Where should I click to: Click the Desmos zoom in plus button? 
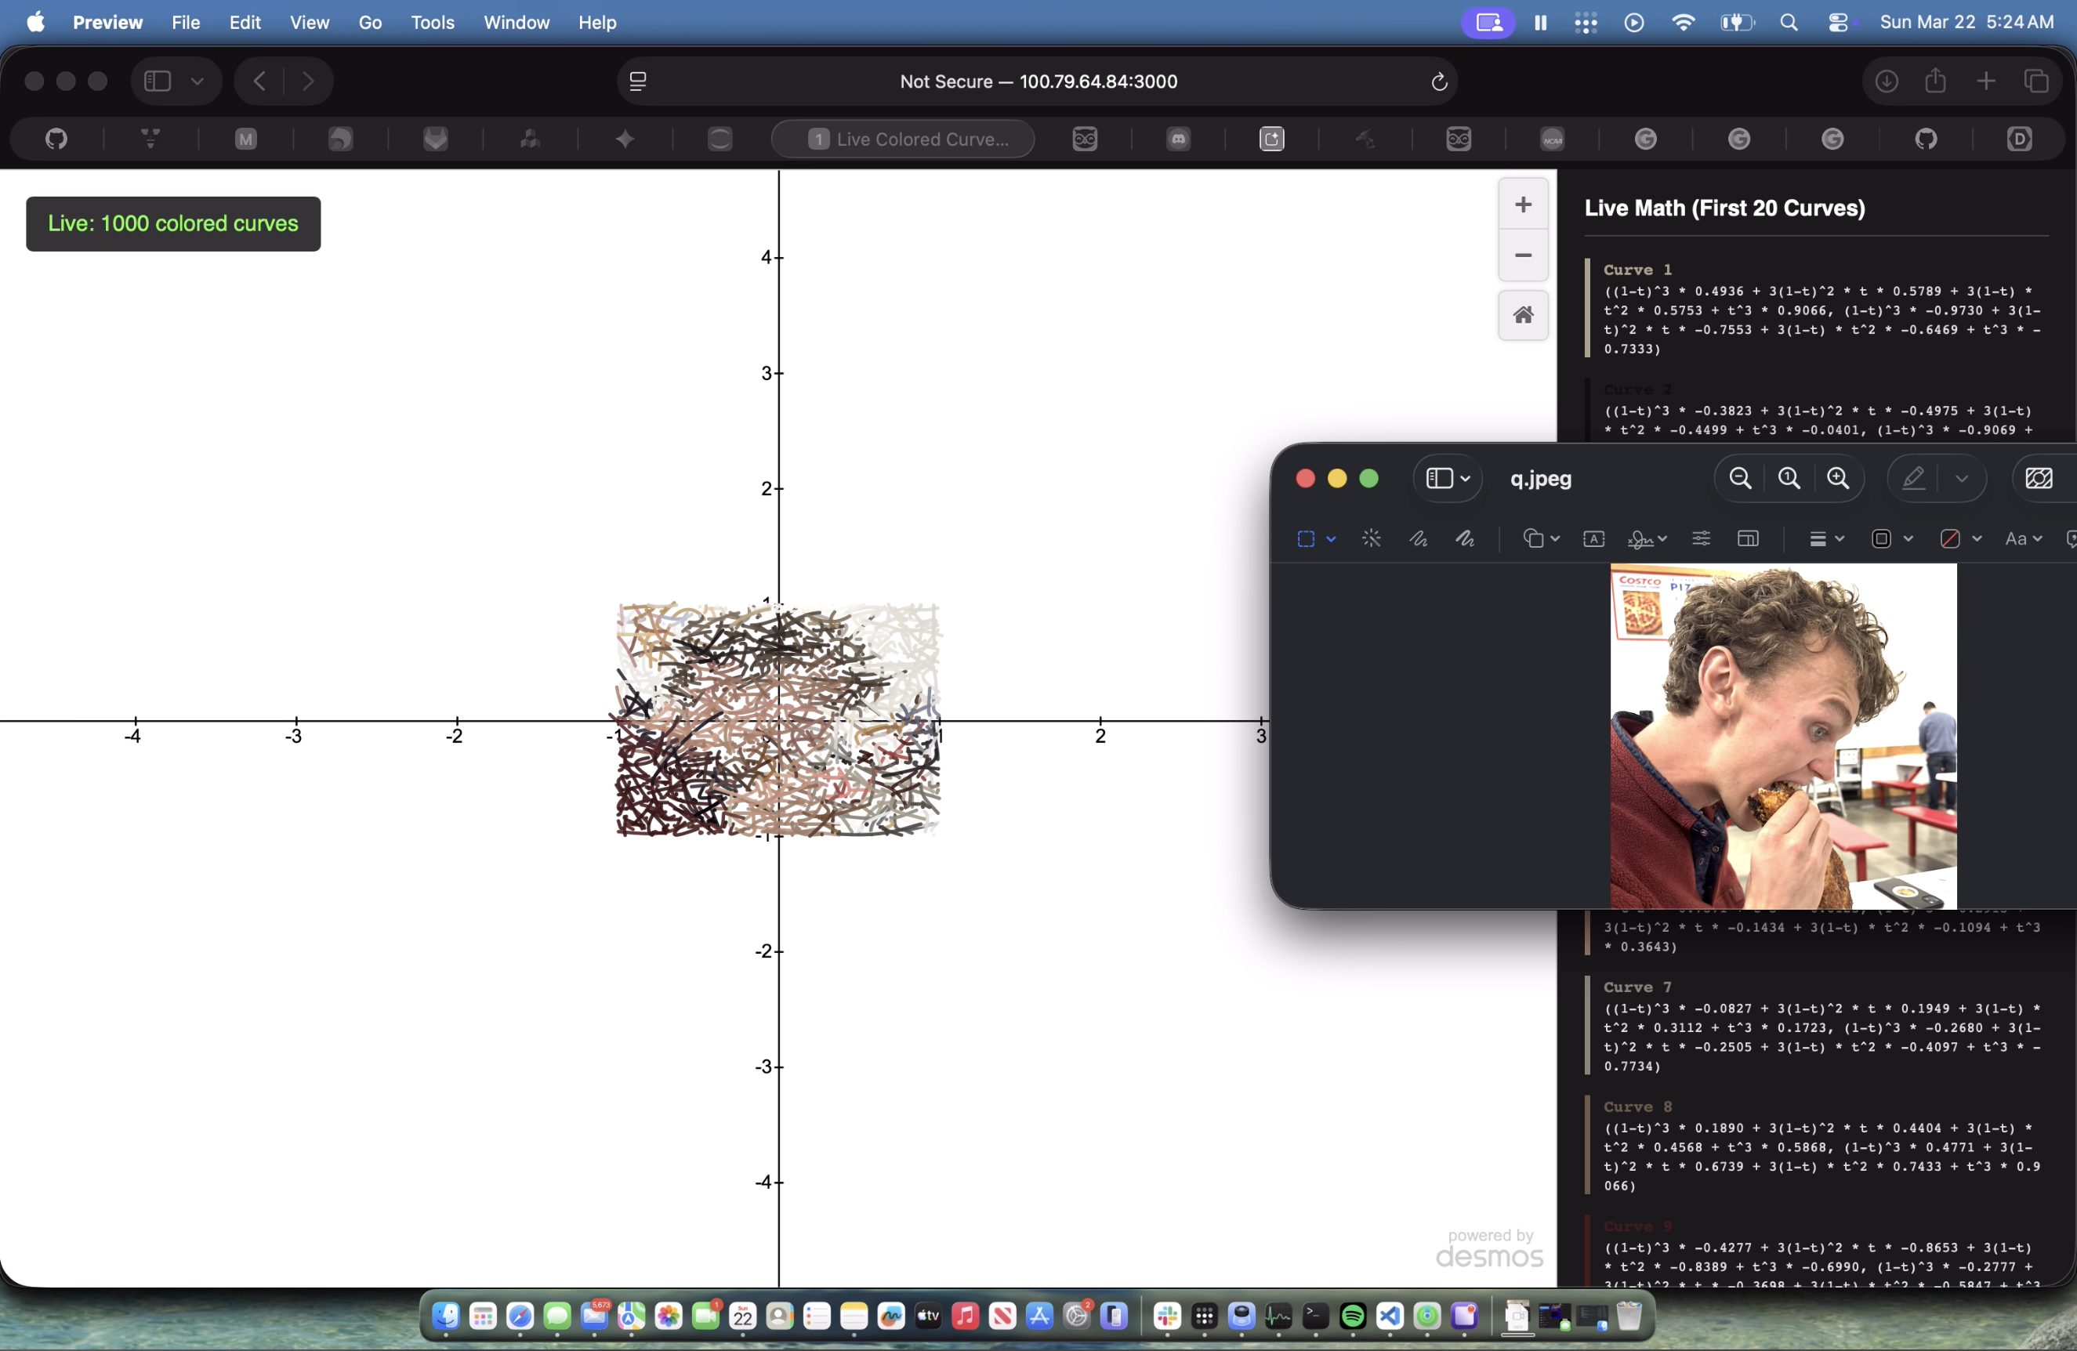[1523, 205]
